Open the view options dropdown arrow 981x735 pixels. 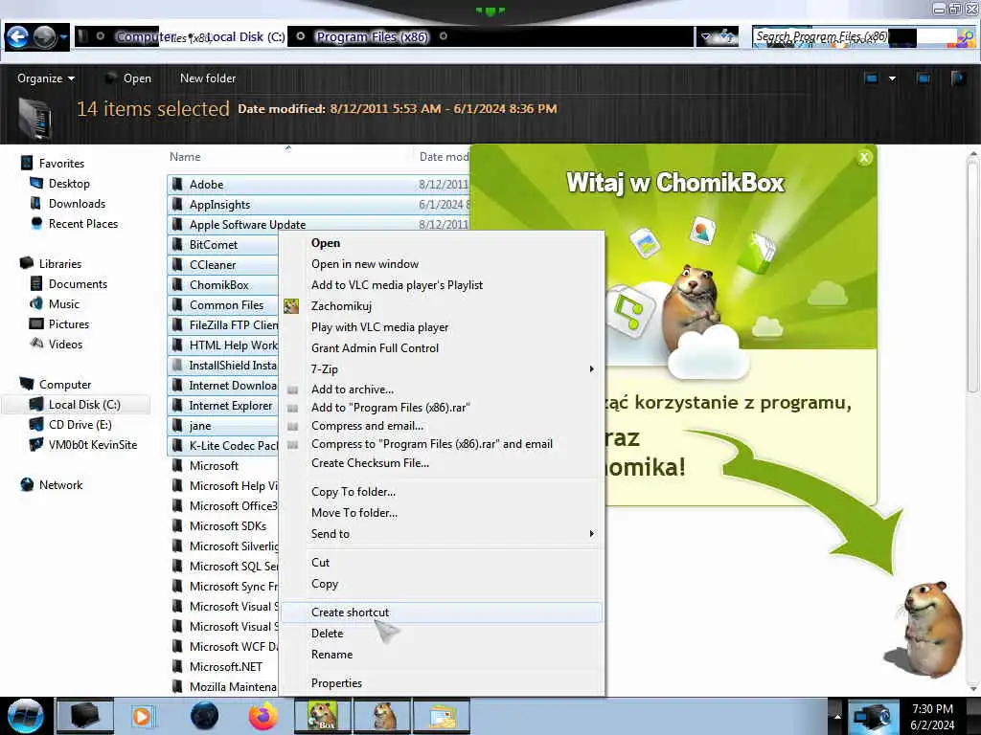[x=892, y=78]
